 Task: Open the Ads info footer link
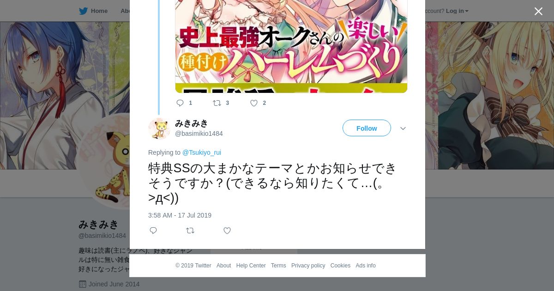(366, 266)
